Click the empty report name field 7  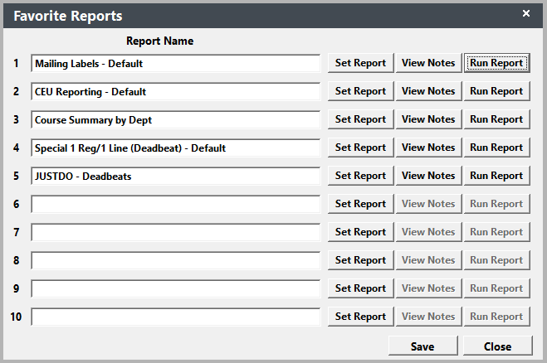[x=175, y=232]
